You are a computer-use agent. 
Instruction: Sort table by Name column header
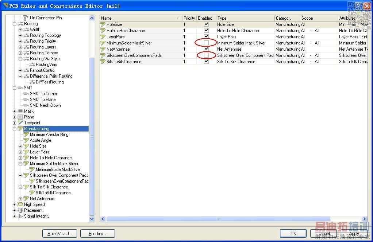click(141, 18)
